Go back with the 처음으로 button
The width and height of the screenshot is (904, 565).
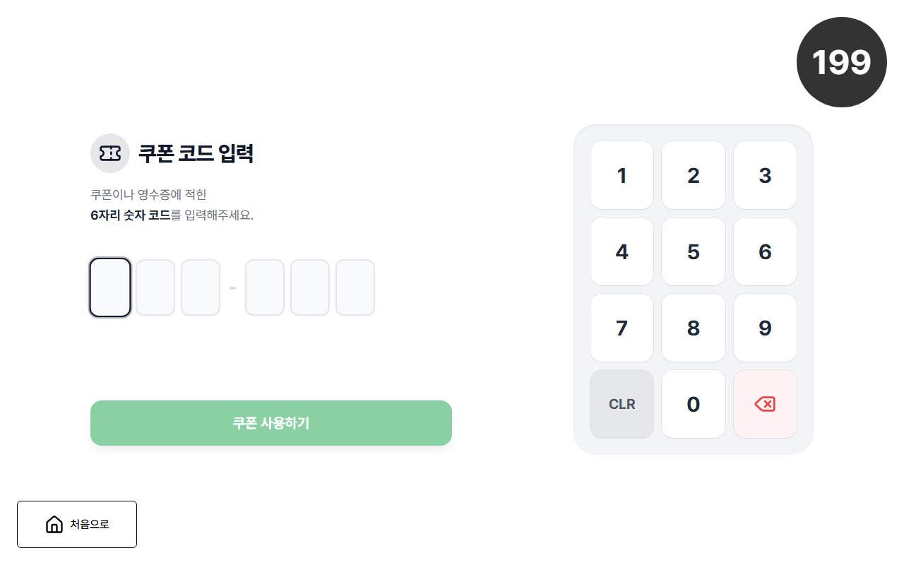coord(77,524)
